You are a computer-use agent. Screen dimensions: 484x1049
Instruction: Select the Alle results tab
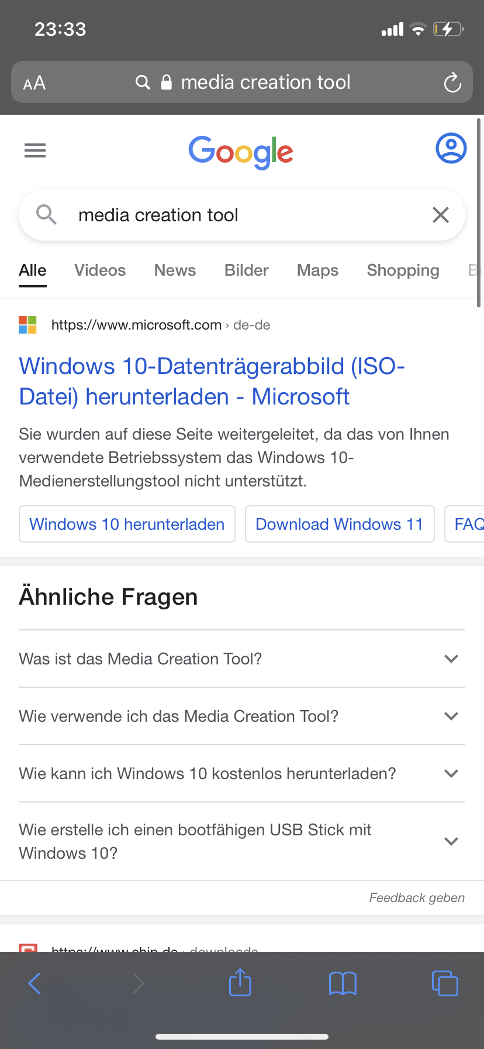pyautogui.click(x=33, y=270)
